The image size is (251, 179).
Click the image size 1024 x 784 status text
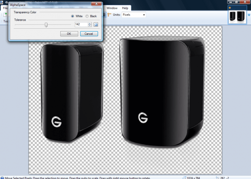[194, 178]
